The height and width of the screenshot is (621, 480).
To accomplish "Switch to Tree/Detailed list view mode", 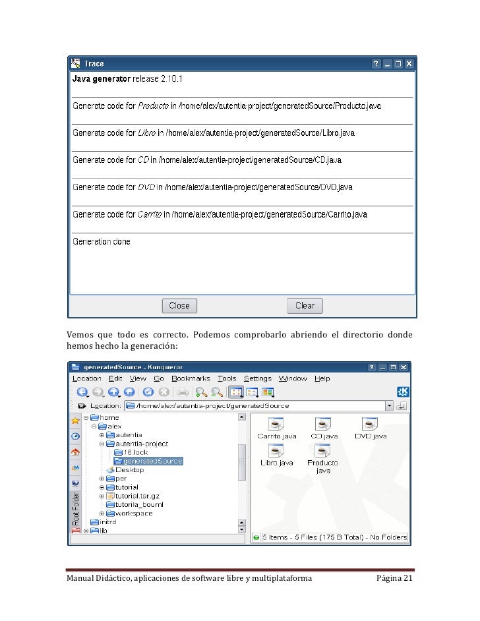I will click(253, 392).
